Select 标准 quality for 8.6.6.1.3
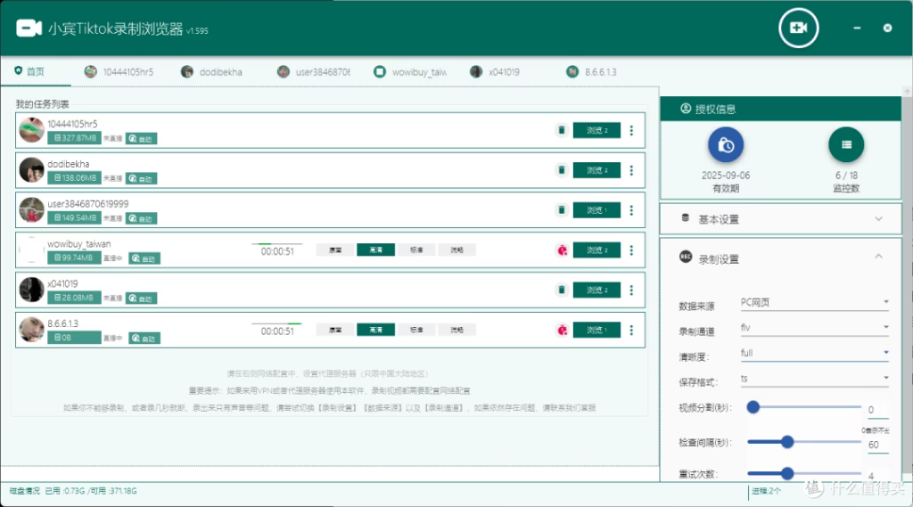 pos(416,330)
